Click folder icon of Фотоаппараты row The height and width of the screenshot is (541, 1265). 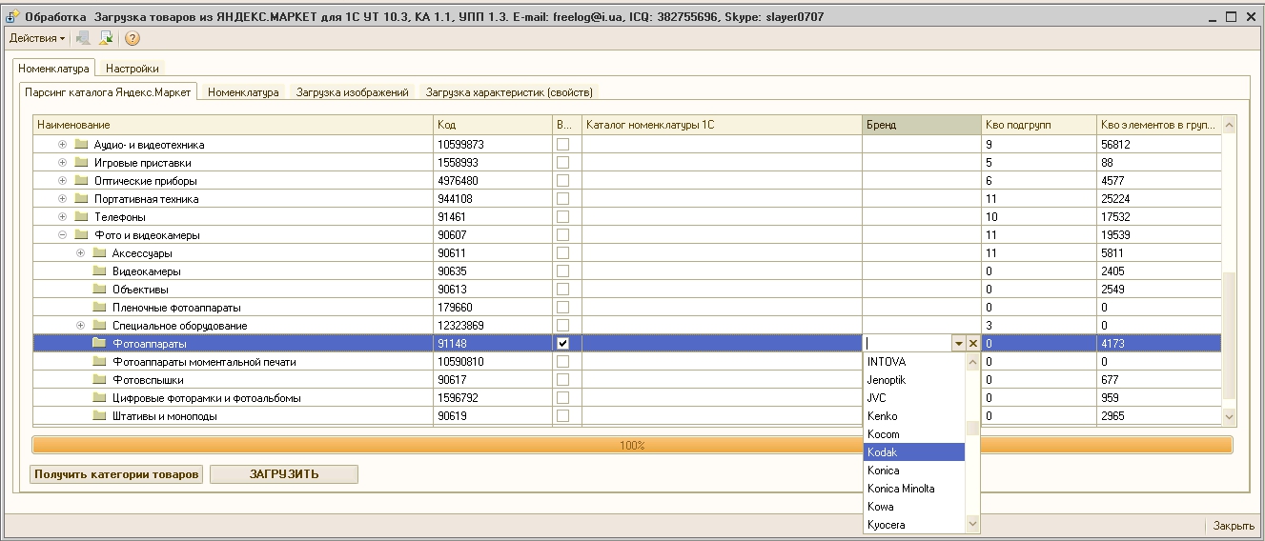99,344
